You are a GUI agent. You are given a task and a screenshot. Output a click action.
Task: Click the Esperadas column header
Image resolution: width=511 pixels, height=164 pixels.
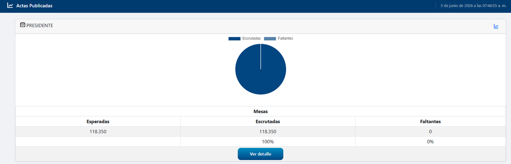(98, 122)
